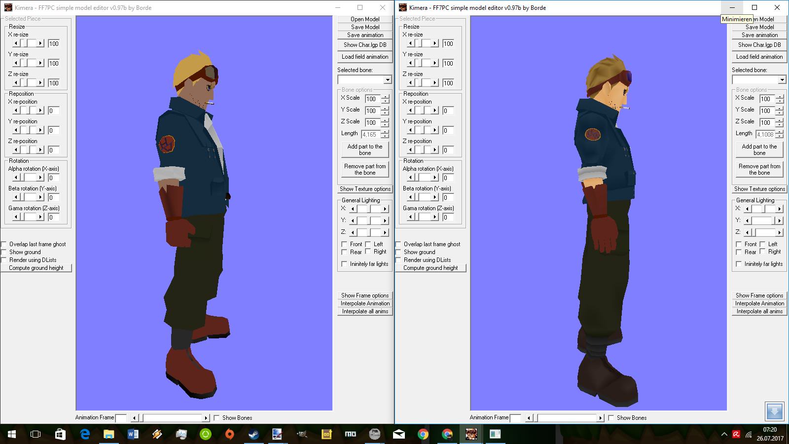Click "Interpolate Animation" in left window
Image resolution: width=789 pixels, height=444 pixels.
coord(365,303)
